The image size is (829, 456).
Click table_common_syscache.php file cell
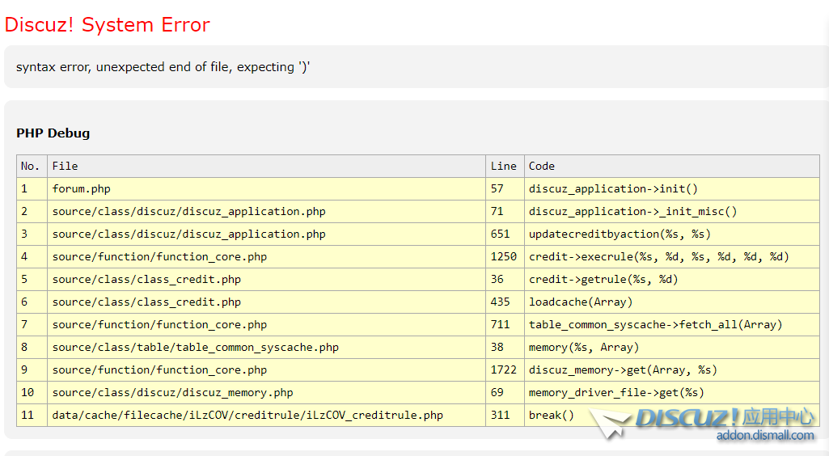tap(266, 348)
